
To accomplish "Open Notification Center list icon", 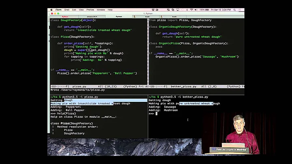I will [240, 10].
